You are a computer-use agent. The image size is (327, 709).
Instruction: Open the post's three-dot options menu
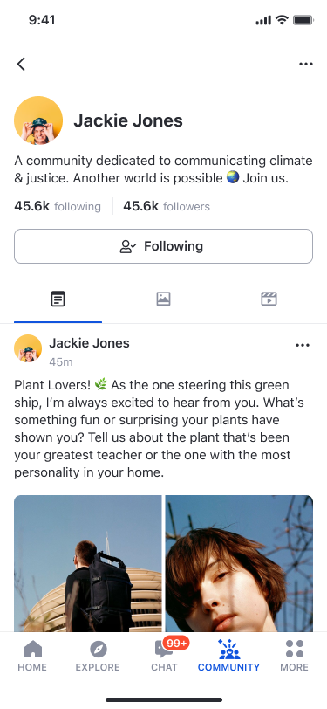[303, 345]
